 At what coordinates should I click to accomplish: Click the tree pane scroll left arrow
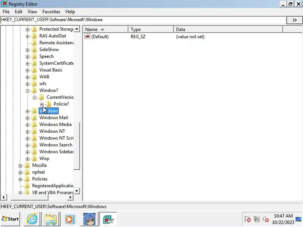pos(3,197)
